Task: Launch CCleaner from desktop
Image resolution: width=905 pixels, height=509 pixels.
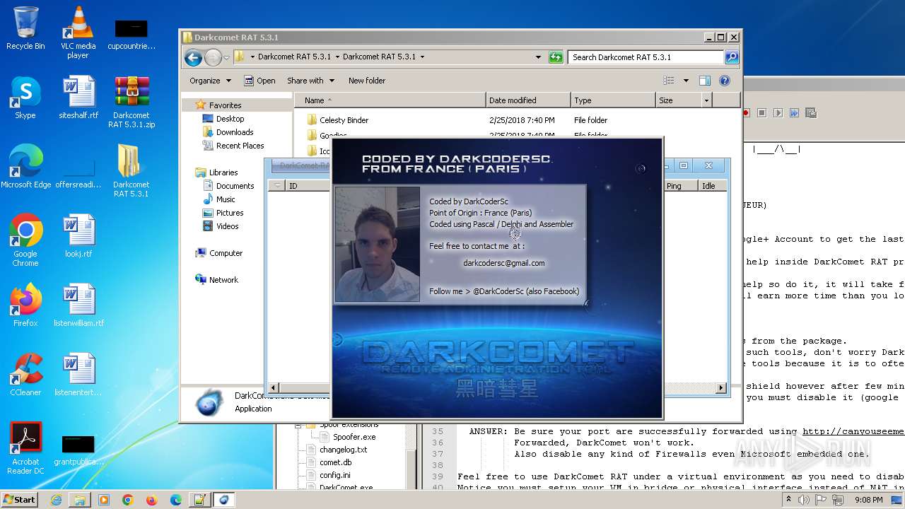Action: coord(25,375)
